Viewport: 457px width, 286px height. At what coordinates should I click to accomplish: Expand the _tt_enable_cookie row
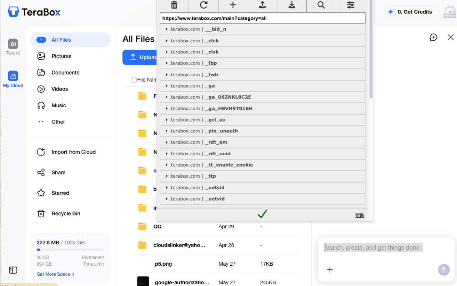pyautogui.click(x=262, y=165)
